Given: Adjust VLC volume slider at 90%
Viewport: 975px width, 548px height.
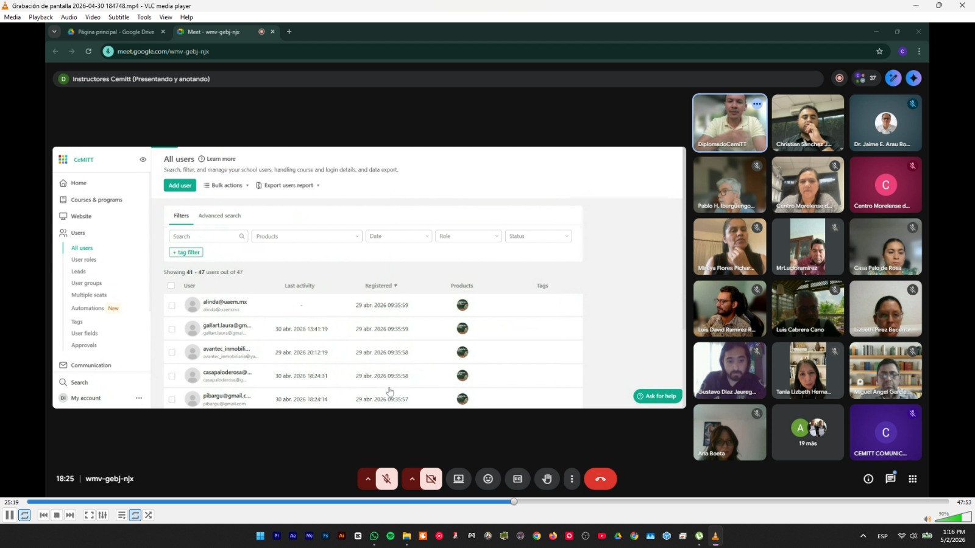Looking at the screenshot, I should (953, 517).
